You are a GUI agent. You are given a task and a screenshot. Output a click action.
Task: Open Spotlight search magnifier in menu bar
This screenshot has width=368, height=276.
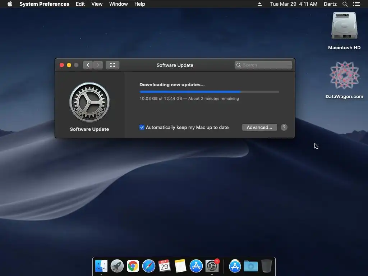[345, 4]
